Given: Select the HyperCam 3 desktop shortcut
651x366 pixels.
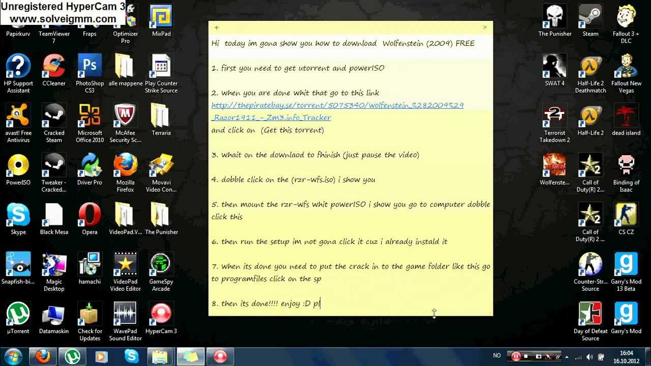Looking at the screenshot, I should [161, 318].
